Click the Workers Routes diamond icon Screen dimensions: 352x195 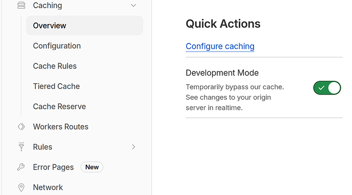pyautogui.click(x=21, y=127)
